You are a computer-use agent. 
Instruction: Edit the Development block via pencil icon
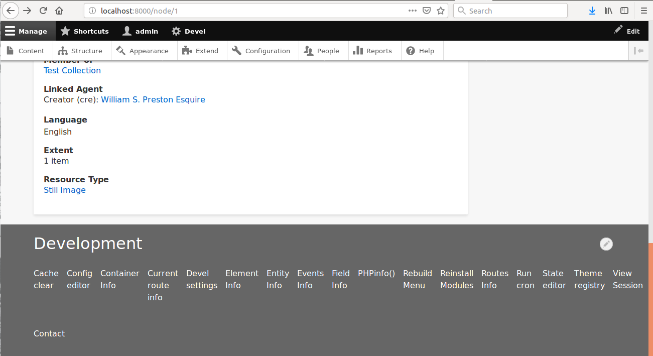click(x=606, y=244)
